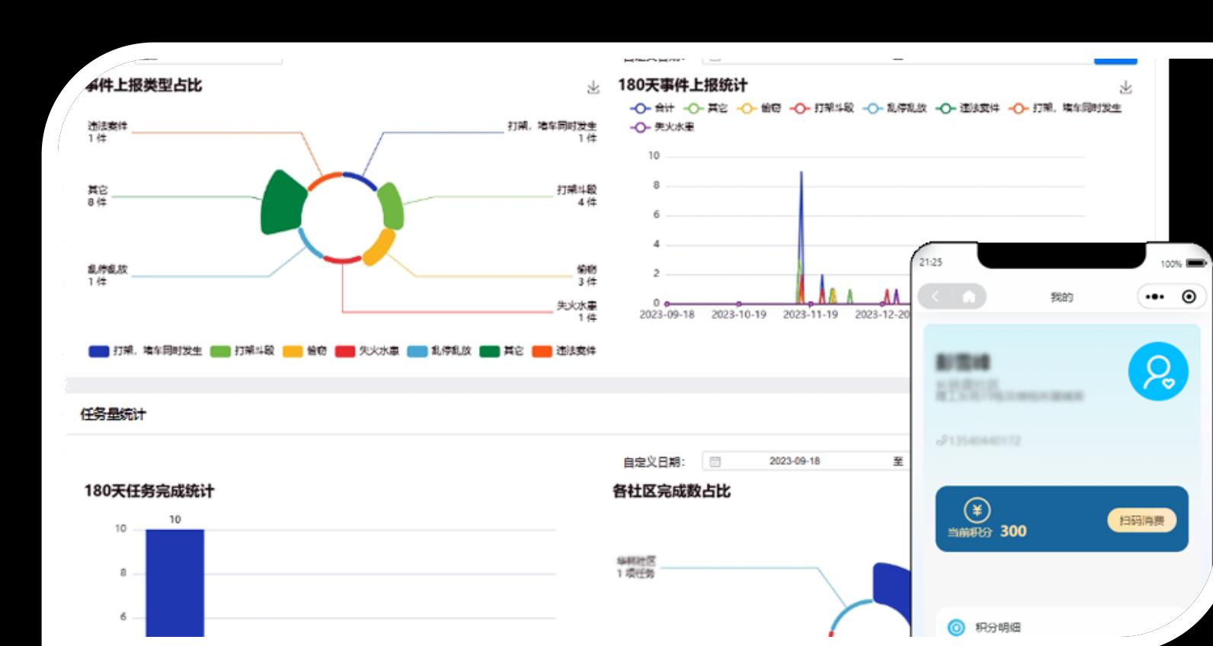Viewport: 1213px width, 646px height.
Task: Click the 偷窃 3件 pie label
Action: (x=587, y=275)
